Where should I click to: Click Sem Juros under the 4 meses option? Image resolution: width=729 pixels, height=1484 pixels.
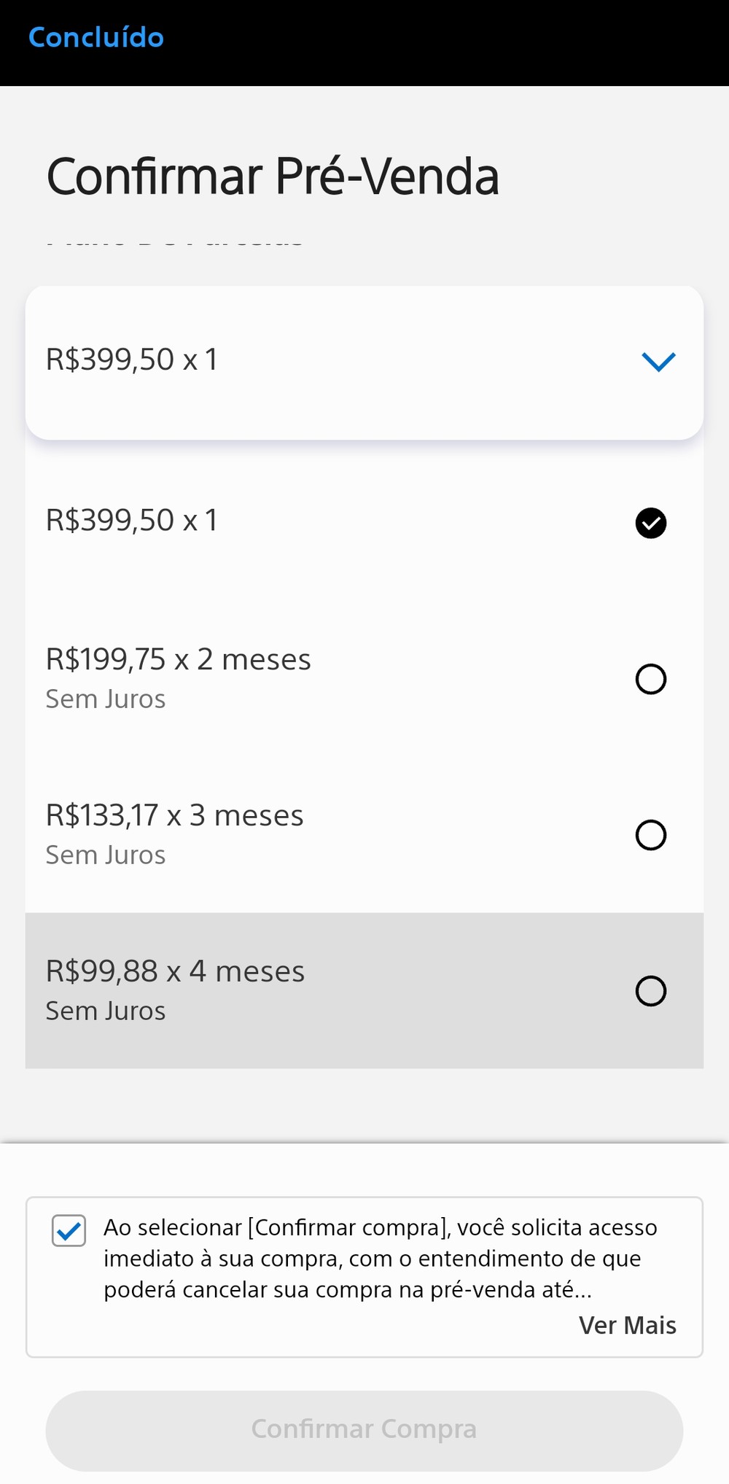coord(106,1011)
